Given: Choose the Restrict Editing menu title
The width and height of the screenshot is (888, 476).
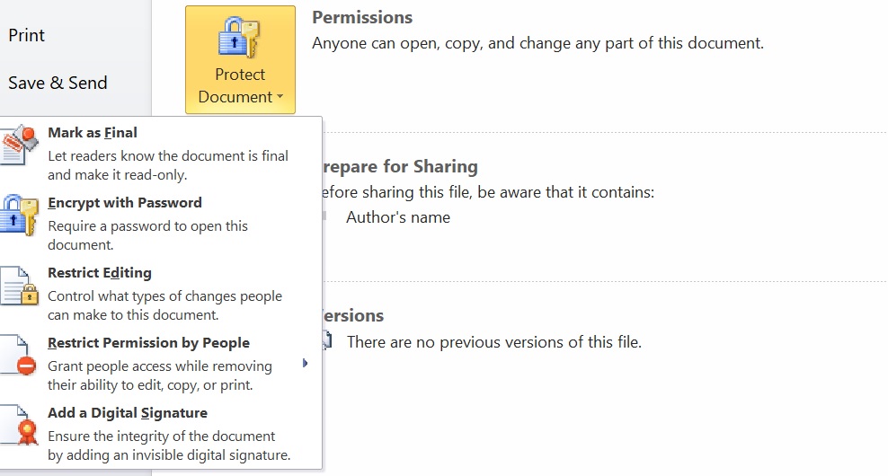Looking at the screenshot, I should coord(100,273).
